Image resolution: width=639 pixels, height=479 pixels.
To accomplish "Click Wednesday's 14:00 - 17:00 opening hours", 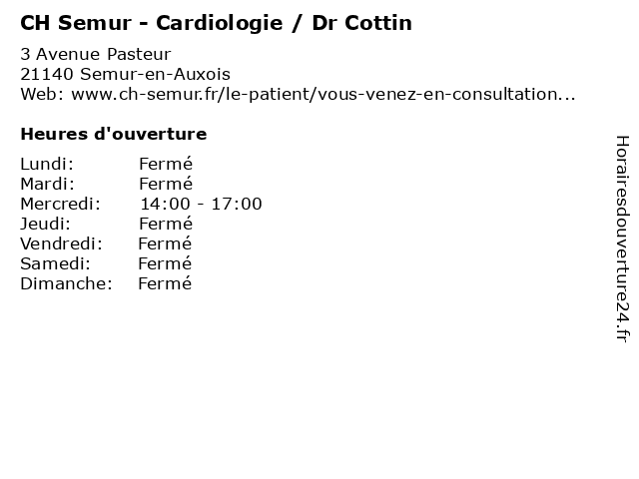I will click(x=201, y=204).
